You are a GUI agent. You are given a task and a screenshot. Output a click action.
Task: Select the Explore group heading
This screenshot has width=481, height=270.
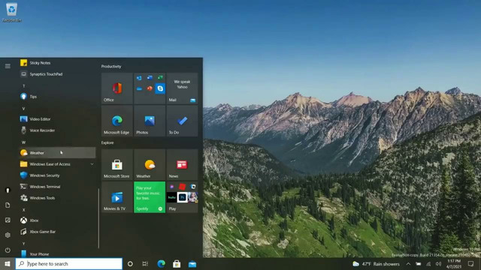click(107, 142)
